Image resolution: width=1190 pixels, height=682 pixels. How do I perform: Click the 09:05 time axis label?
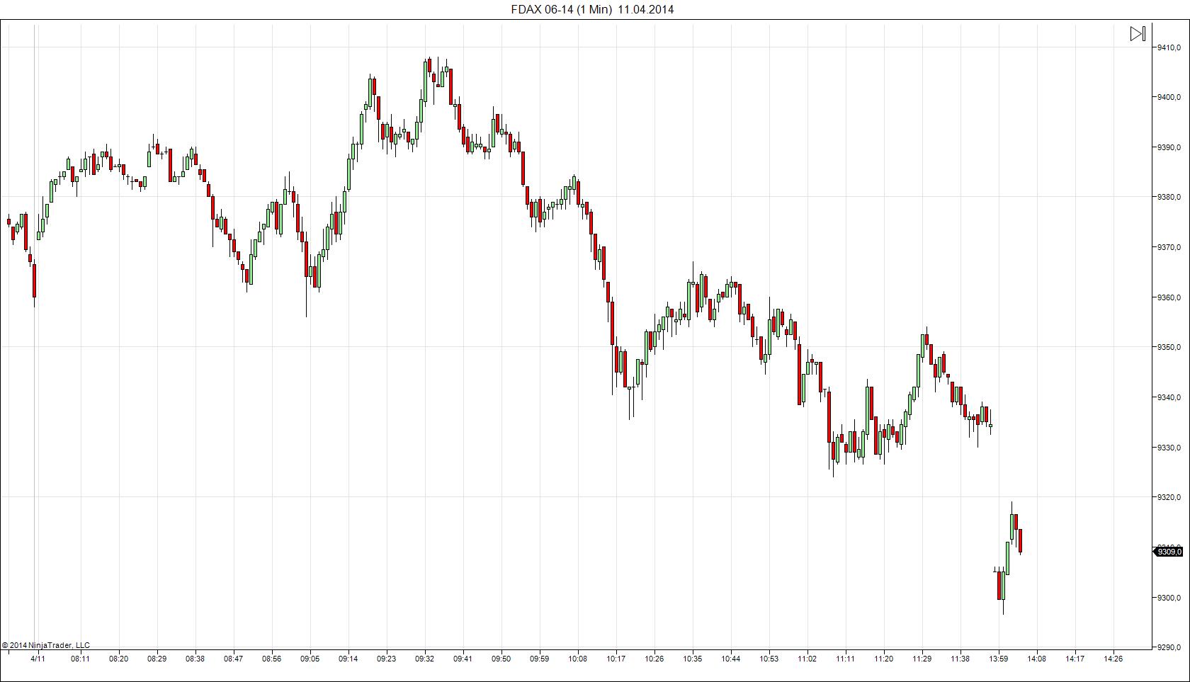pos(310,659)
